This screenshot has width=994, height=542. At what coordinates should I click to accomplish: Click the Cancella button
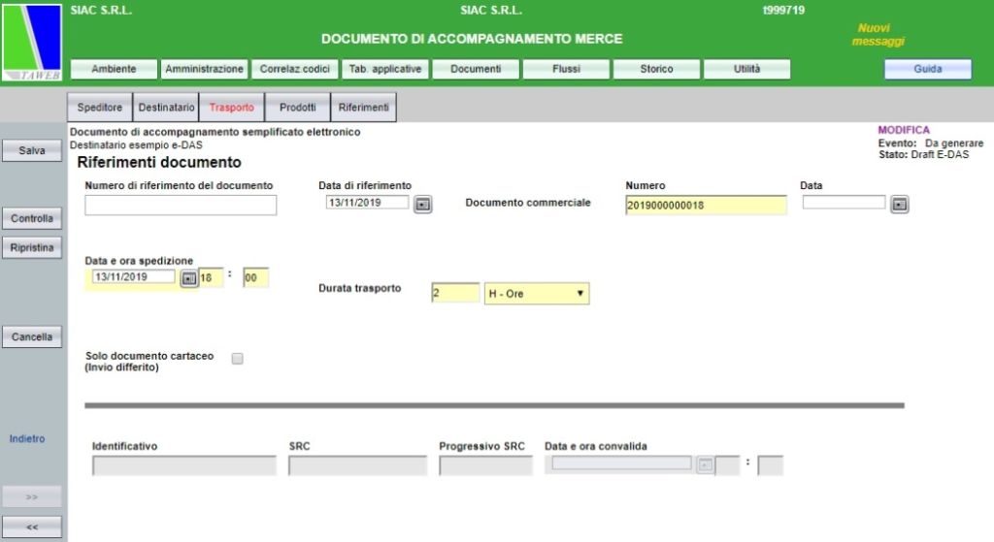[x=32, y=337]
